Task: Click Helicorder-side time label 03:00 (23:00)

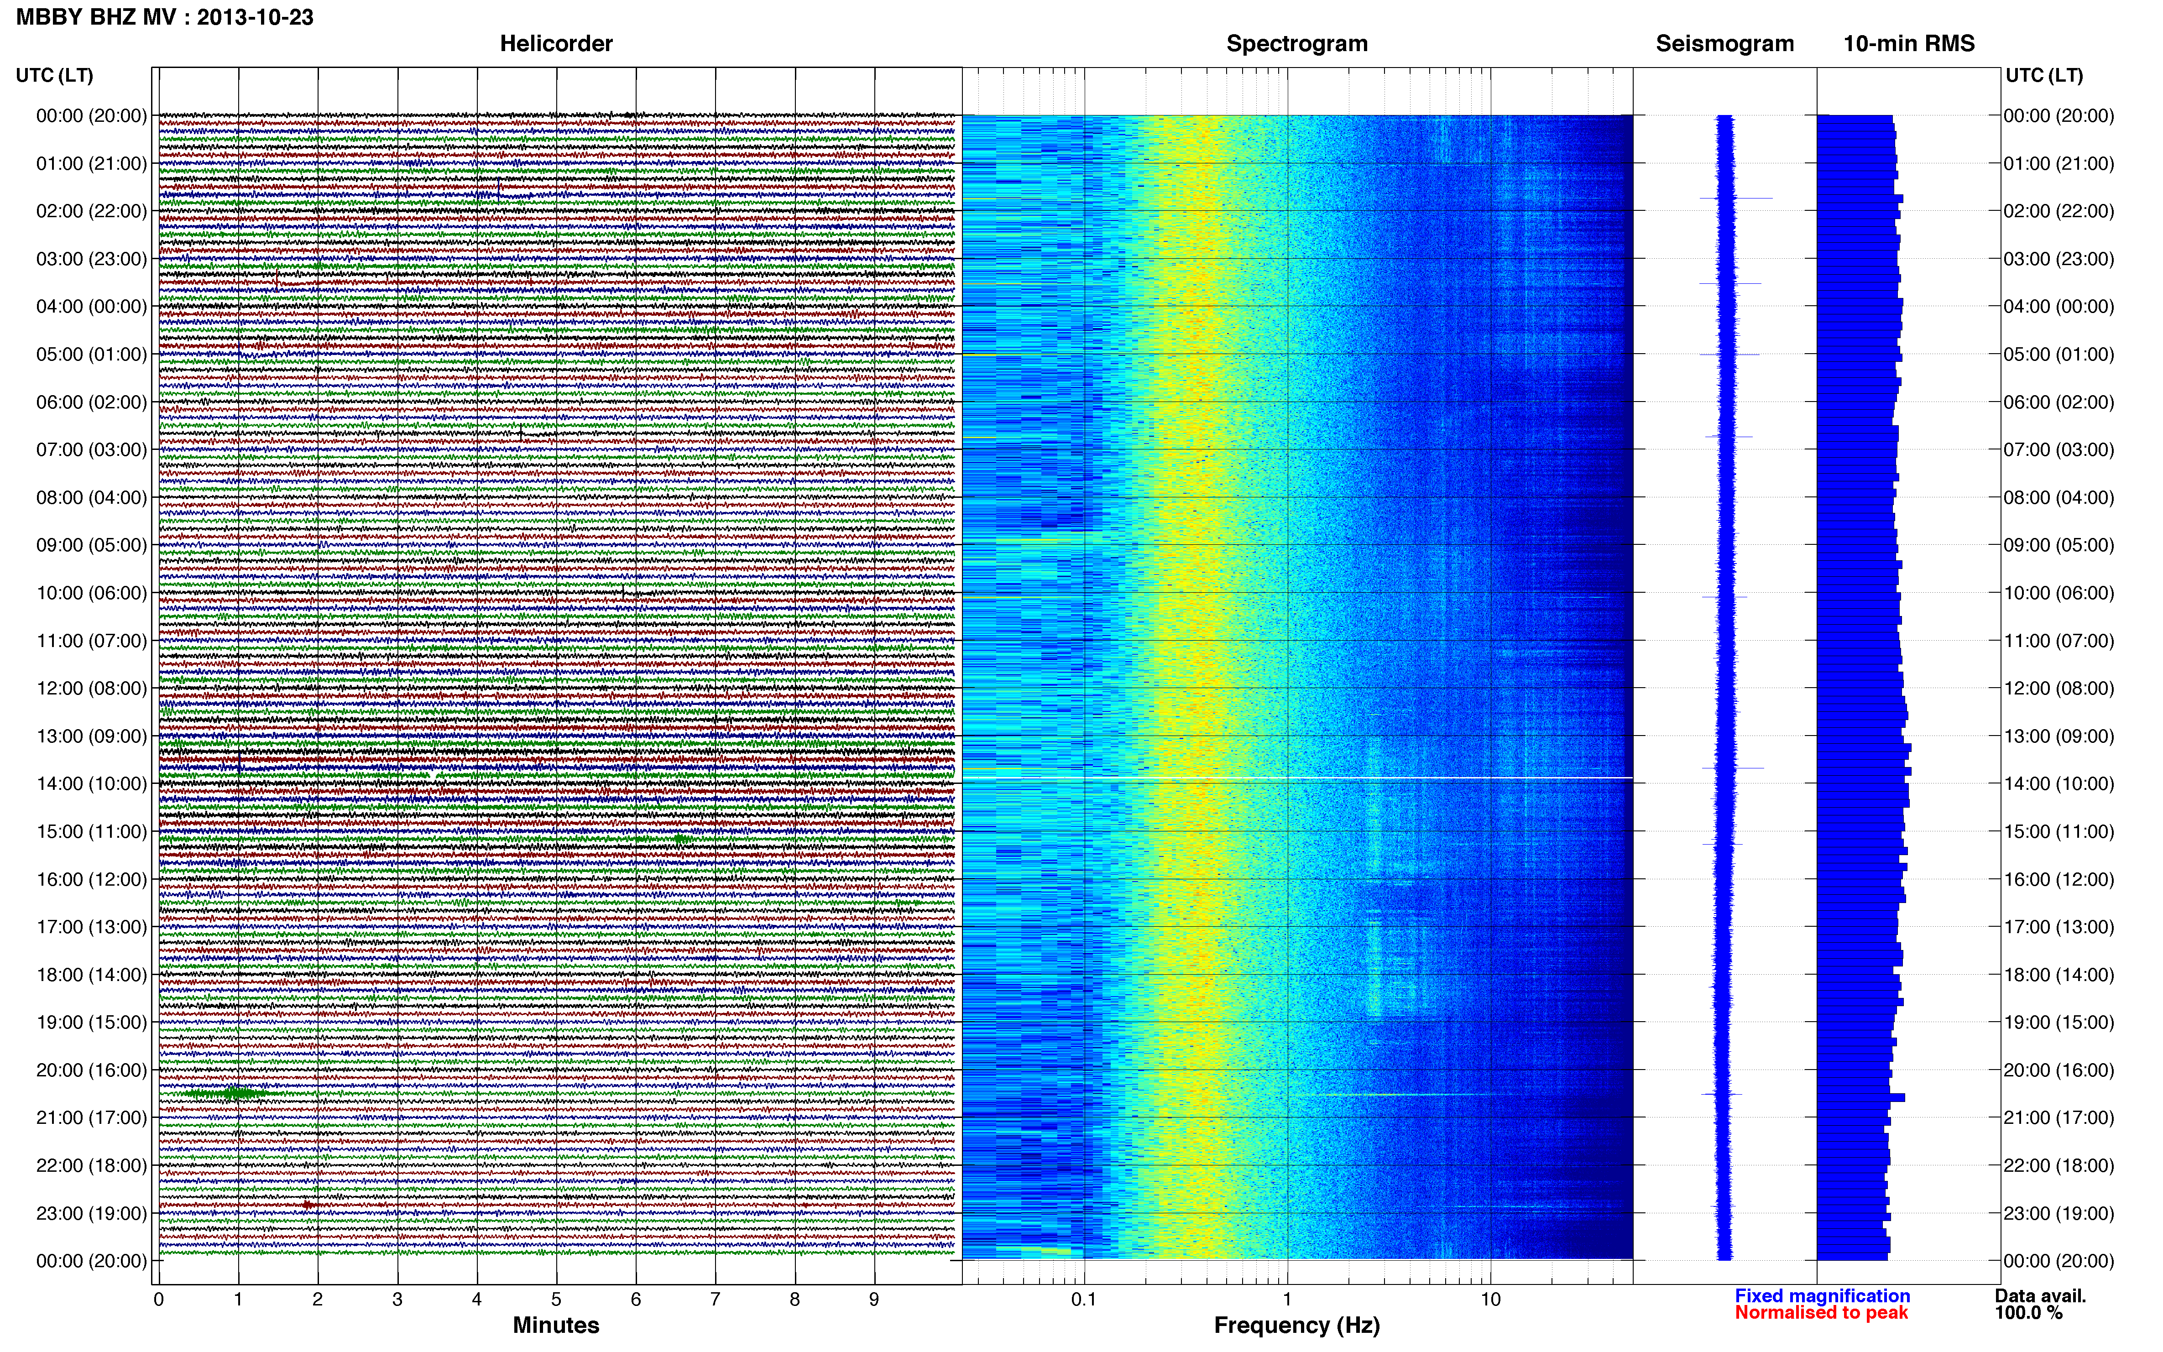Action: point(91,259)
